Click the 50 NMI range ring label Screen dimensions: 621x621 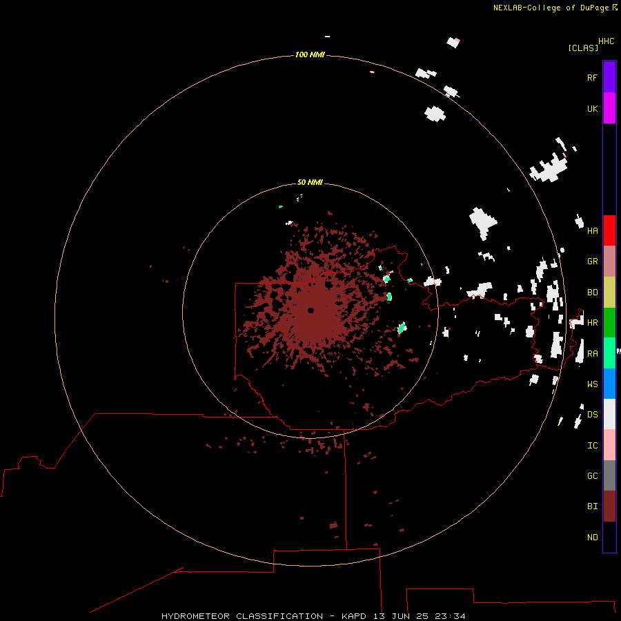[310, 182]
